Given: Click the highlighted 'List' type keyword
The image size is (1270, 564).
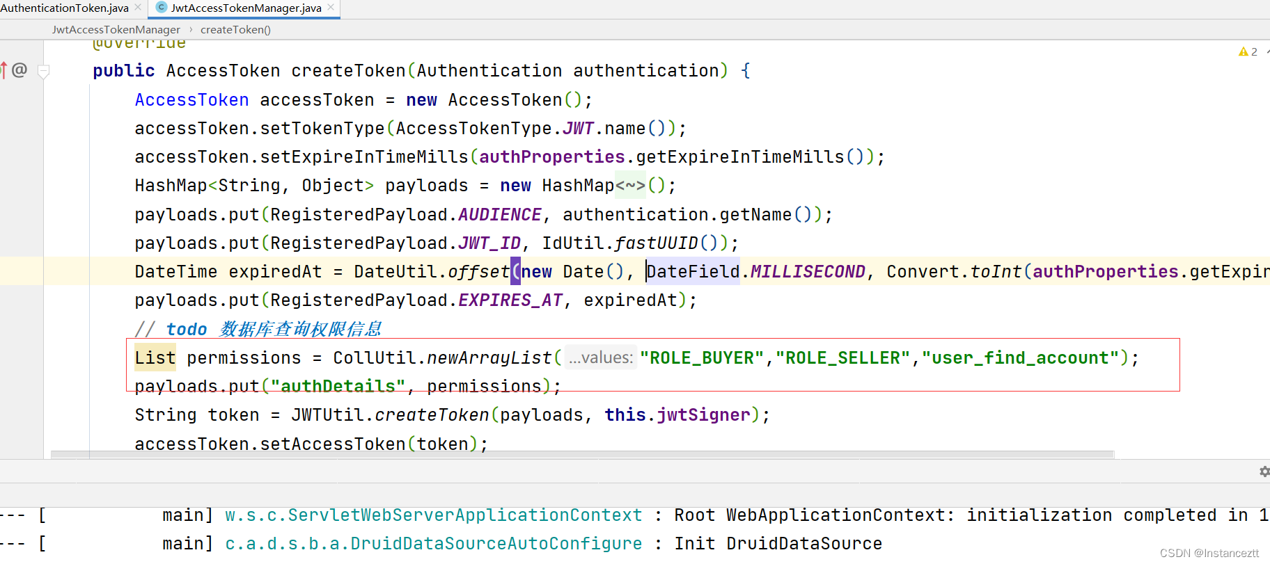Looking at the screenshot, I should (155, 358).
